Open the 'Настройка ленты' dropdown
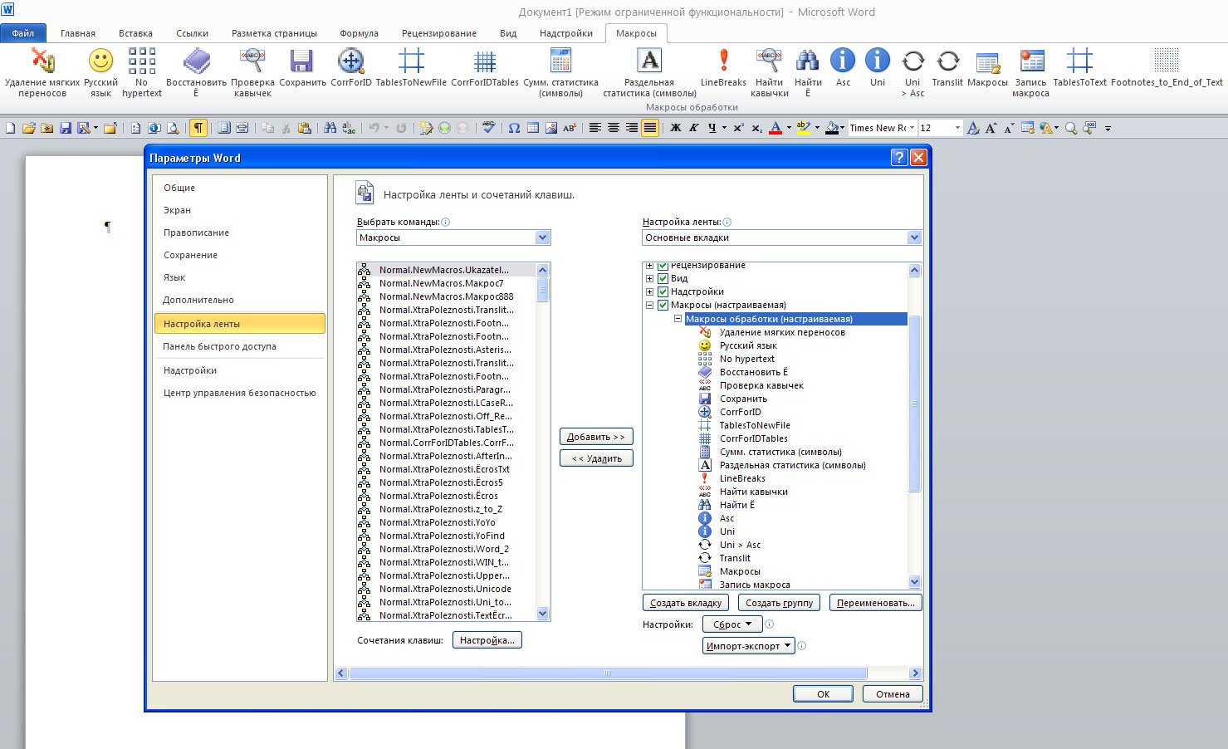 coord(914,237)
